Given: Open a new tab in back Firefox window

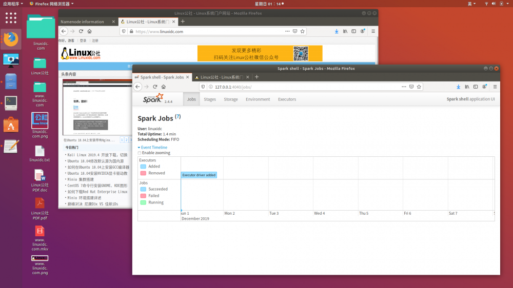Looking at the screenshot, I should [183, 22].
